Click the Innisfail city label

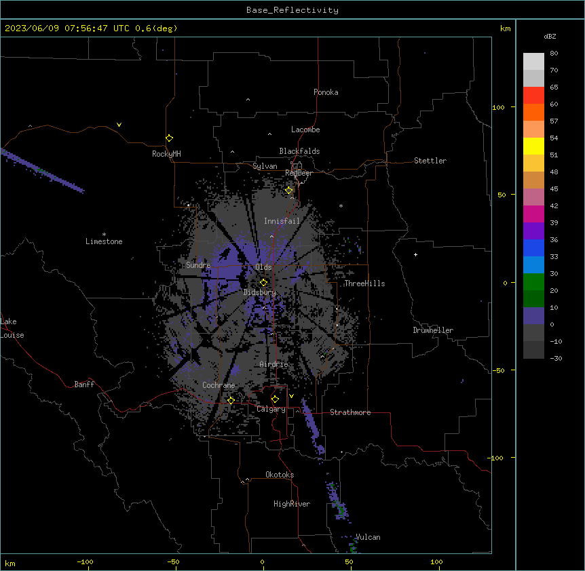tap(282, 221)
